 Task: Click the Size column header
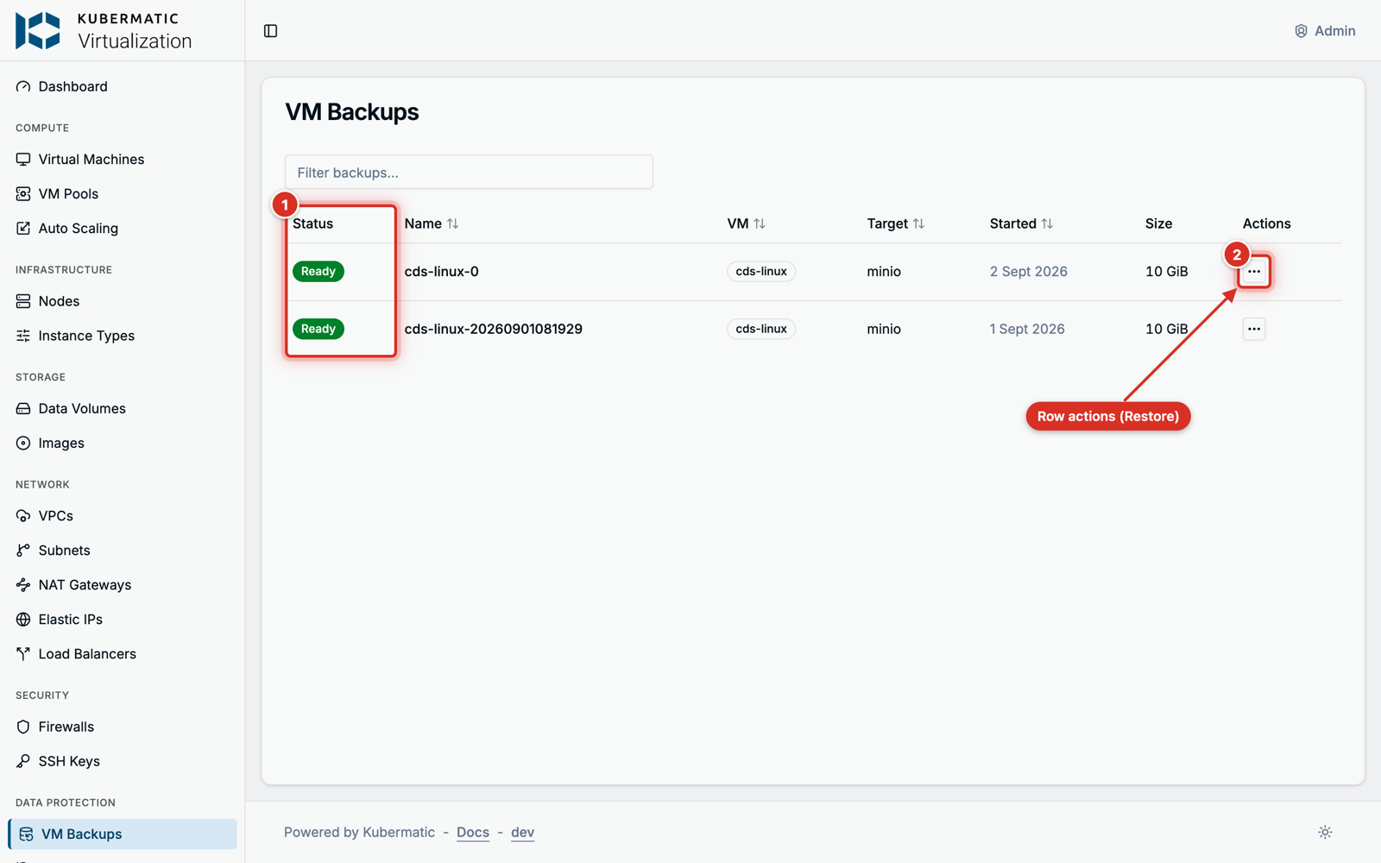[1158, 224]
